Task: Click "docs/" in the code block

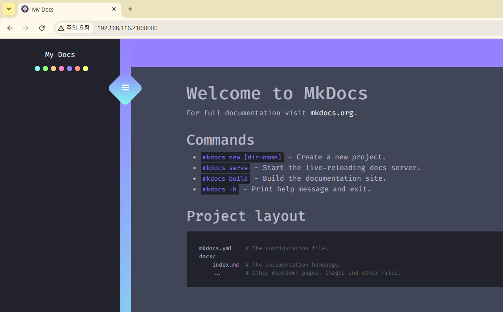Action: [x=207, y=256]
